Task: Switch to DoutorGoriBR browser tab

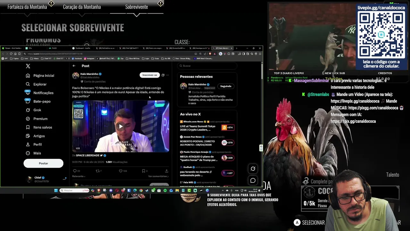Action: [x=176, y=48]
